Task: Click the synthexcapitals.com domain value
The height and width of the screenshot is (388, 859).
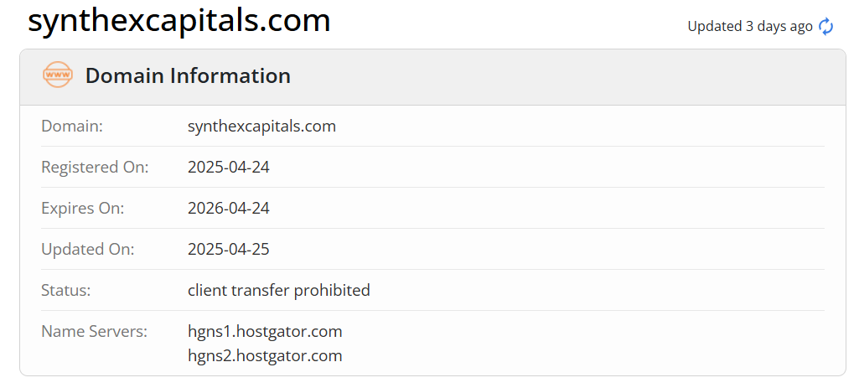Action: coord(261,127)
